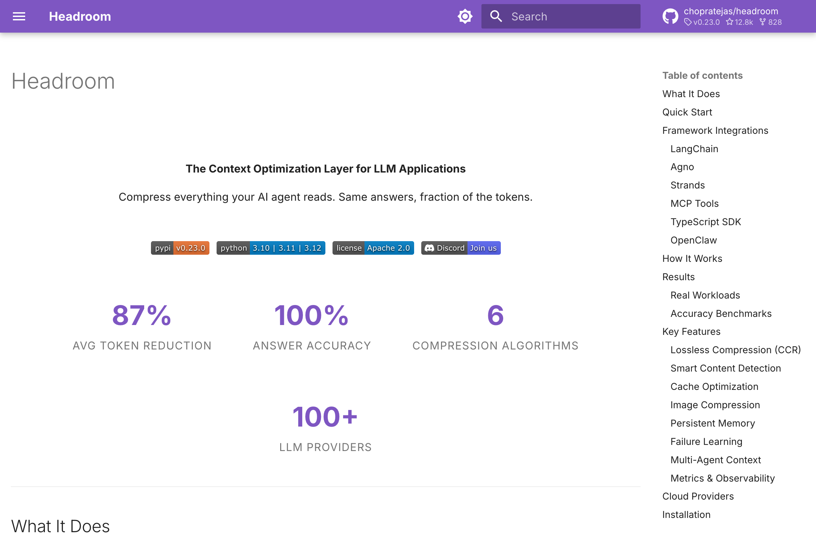Open Persistent Memory contents entry

[712, 423]
